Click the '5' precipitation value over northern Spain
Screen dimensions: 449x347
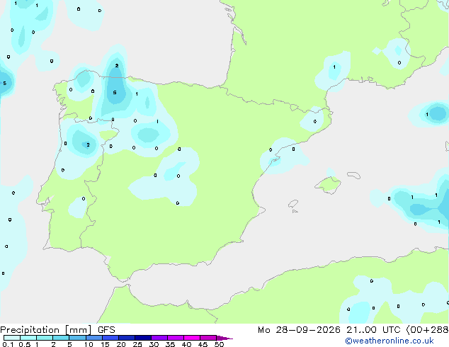pyautogui.click(x=115, y=93)
